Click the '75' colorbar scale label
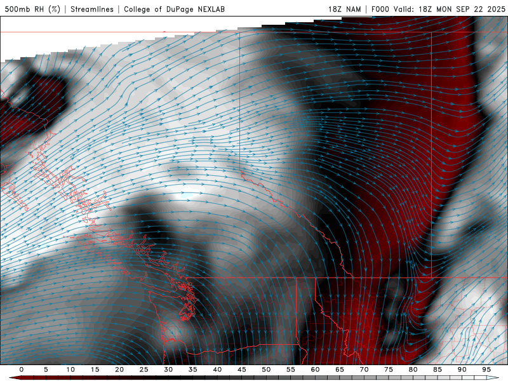 coord(389,370)
